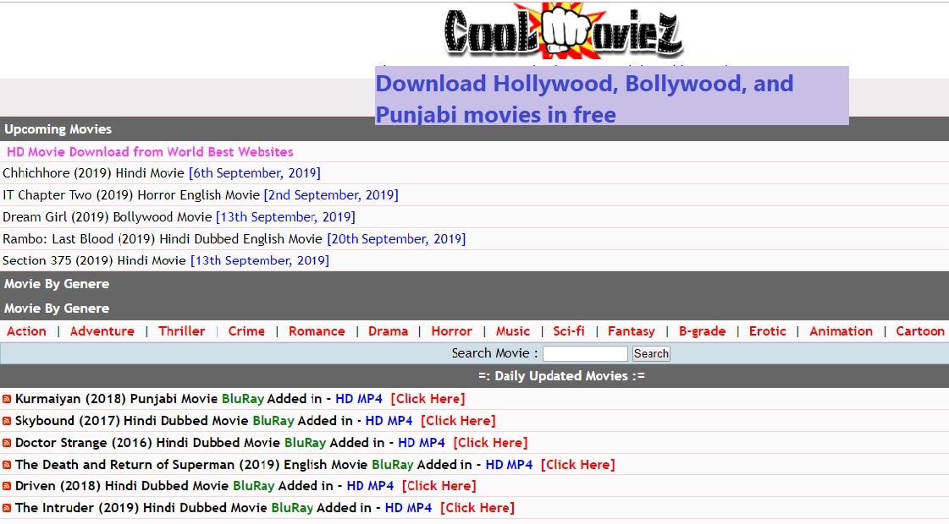Open Skybound (2017) Hindi Dubbed Movie entry
Image resolution: width=949 pixels, height=524 pixels.
[131, 421]
